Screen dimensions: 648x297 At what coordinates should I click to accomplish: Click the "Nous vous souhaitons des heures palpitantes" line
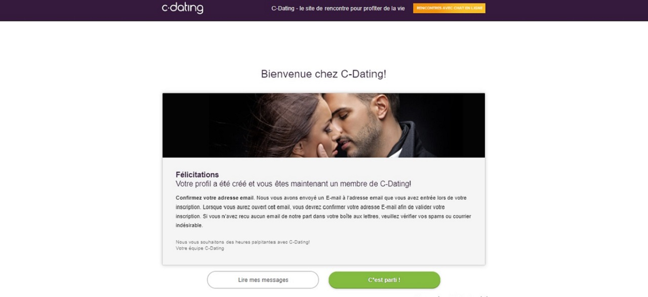pos(242,242)
